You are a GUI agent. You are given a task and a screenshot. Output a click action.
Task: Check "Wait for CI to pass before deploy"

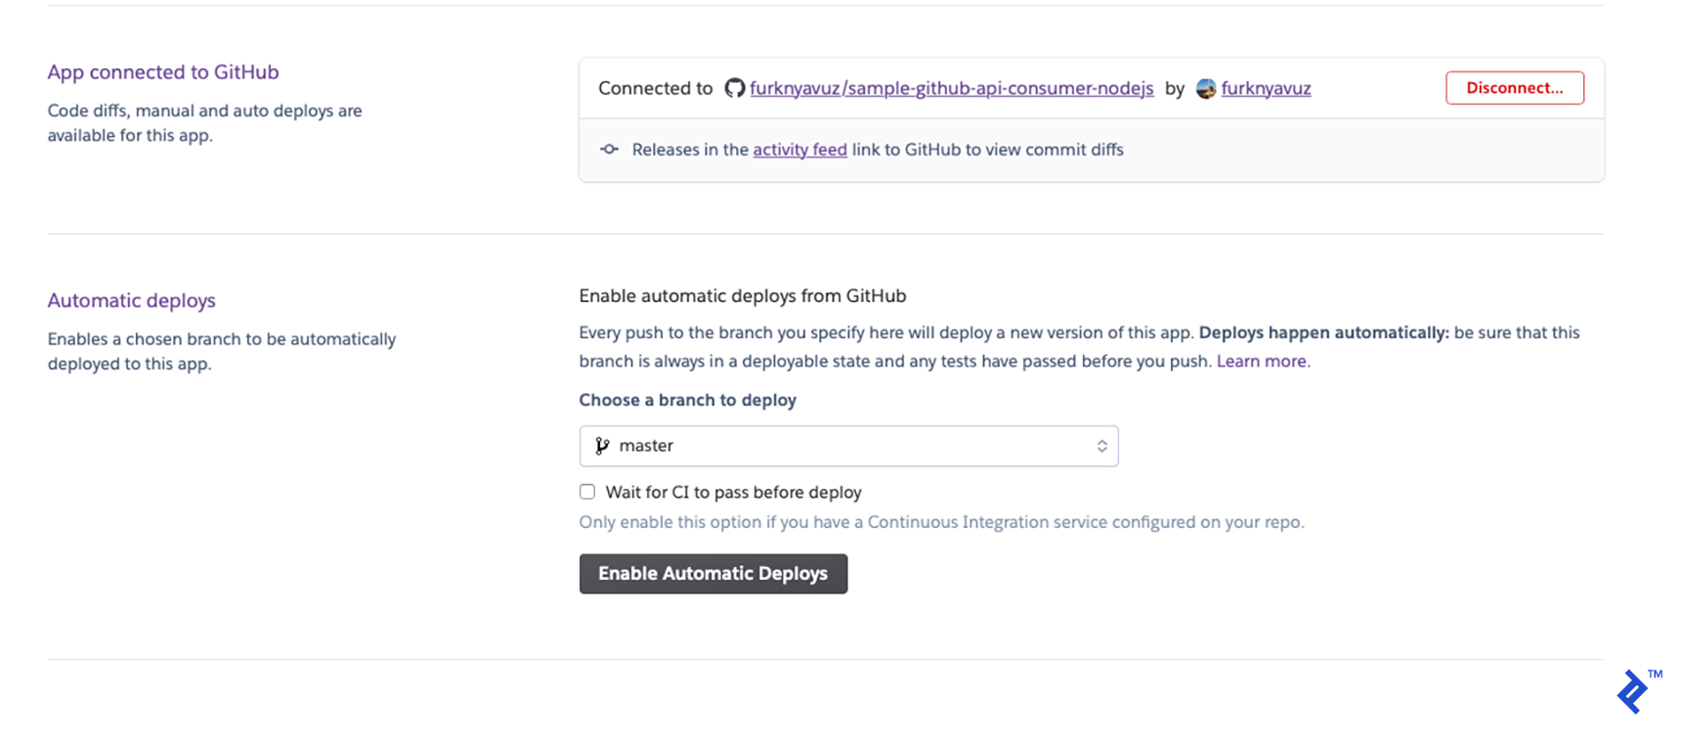pos(586,491)
